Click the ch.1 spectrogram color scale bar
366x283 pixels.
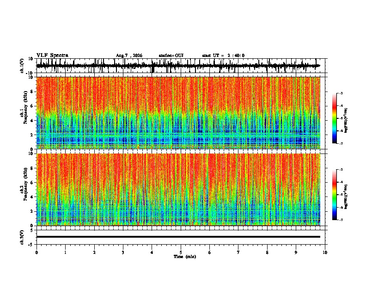coord(335,118)
